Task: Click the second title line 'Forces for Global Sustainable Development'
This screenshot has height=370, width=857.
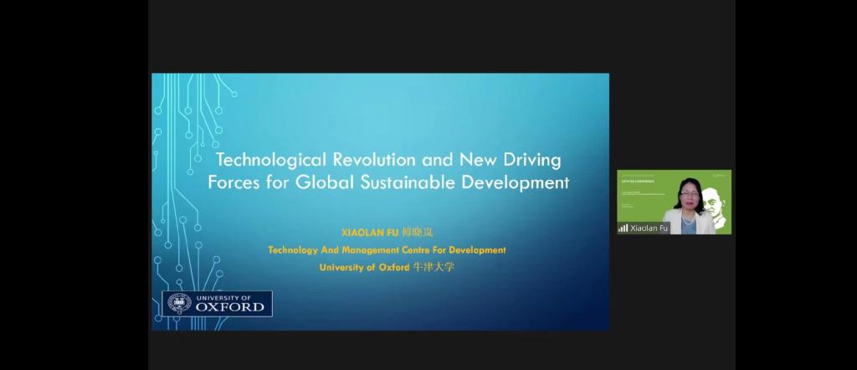Action: (388, 182)
